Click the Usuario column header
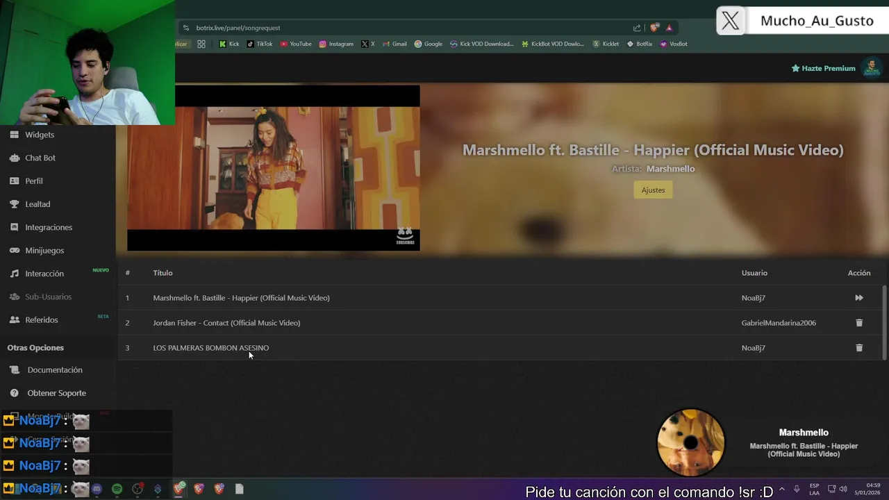The image size is (889, 500). [754, 273]
